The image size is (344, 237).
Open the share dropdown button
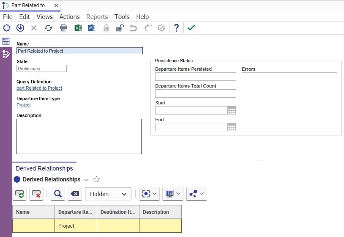pyautogui.click(x=197, y=194)
